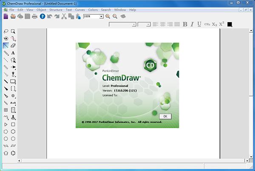The width and height of the screenshot is (255, 171).
Task: Select the Mass Fragmentation tool
Action: tap(13, 39)
